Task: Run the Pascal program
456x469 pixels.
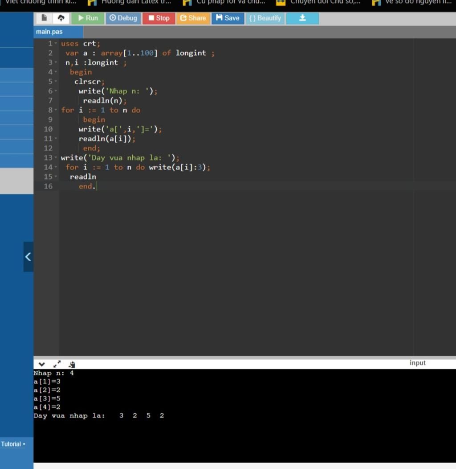Action: point(88,18)
